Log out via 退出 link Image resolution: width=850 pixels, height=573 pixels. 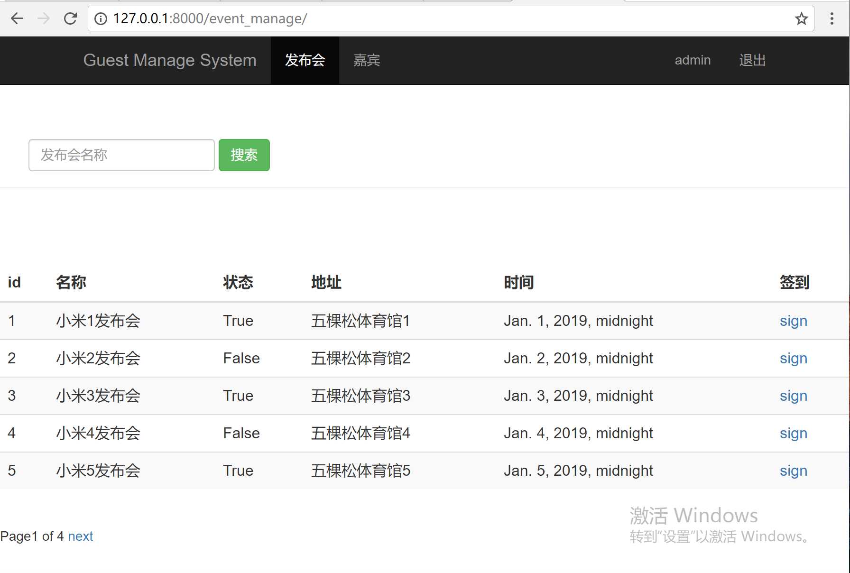click(x=752, y=60)
